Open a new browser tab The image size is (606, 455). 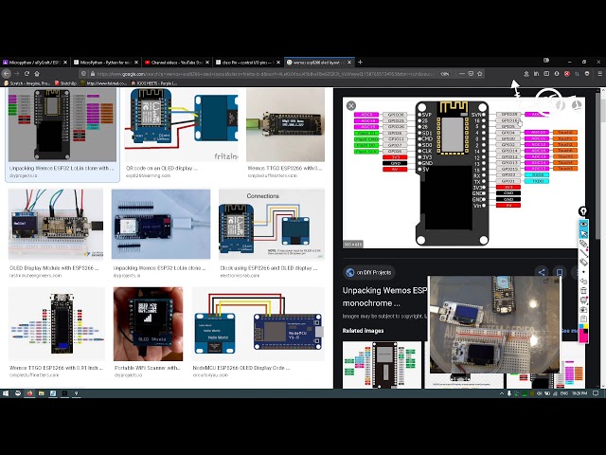(x=360, y=62)
